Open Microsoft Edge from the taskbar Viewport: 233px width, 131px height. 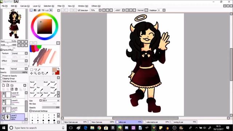tap(86, 128)
